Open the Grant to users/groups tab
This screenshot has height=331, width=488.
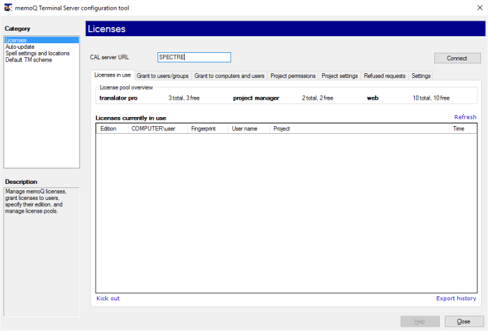pos(162,75)
